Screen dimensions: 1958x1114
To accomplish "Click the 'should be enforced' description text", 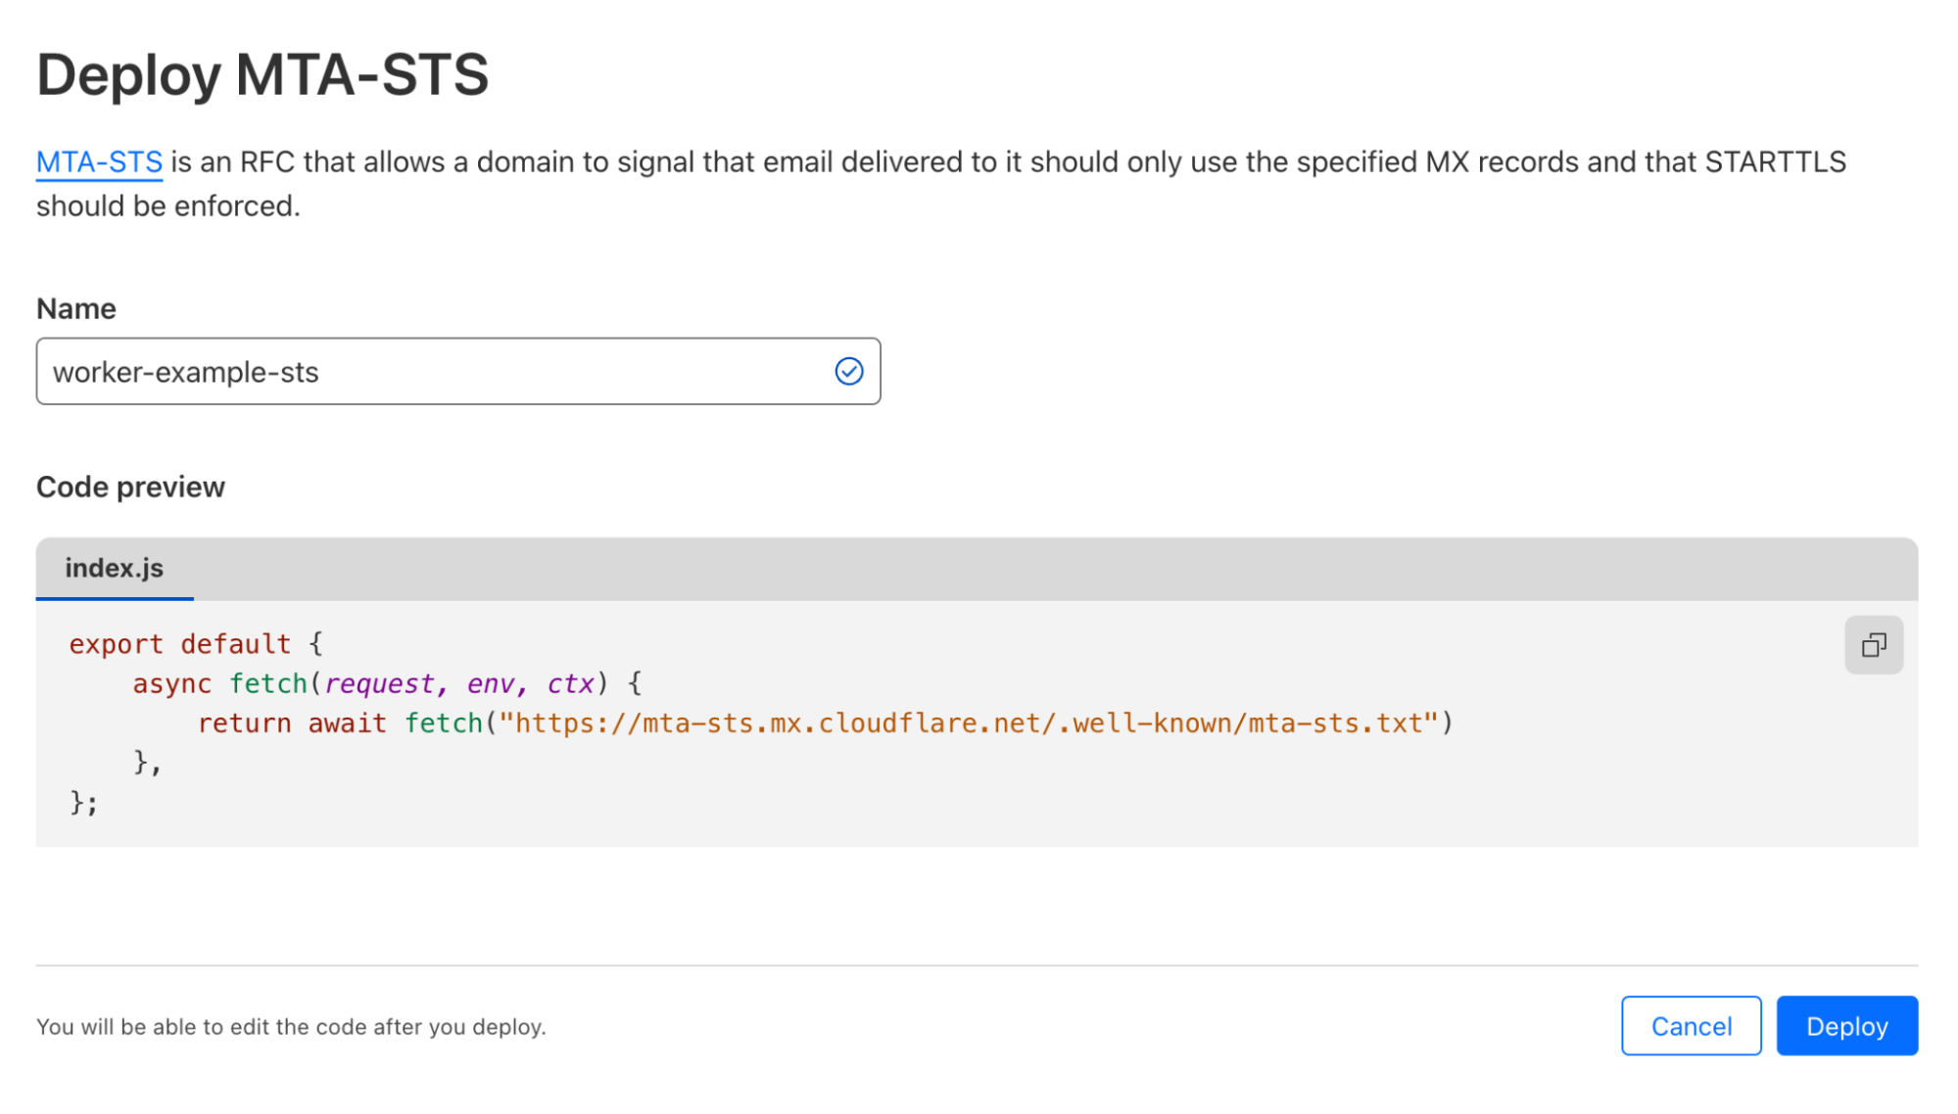I will pyautogui.click(x=167, y=207).
